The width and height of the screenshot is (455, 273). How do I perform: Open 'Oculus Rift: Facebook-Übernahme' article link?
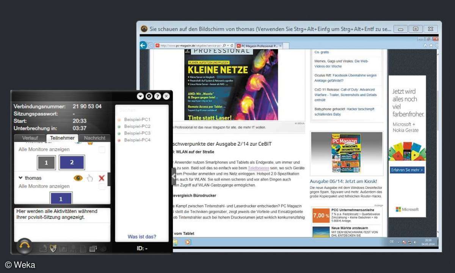coord(345,78)
